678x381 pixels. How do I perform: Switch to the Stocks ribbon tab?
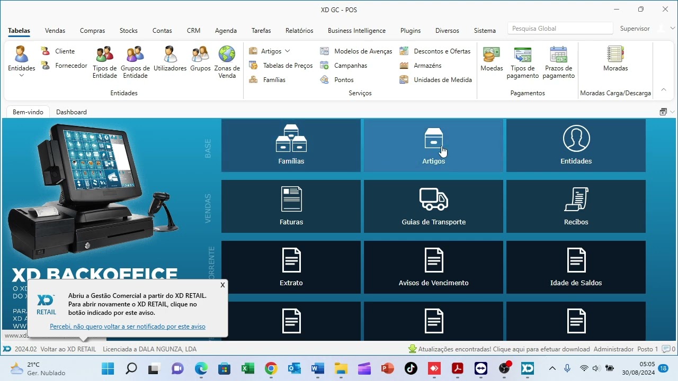click(129, 31)
